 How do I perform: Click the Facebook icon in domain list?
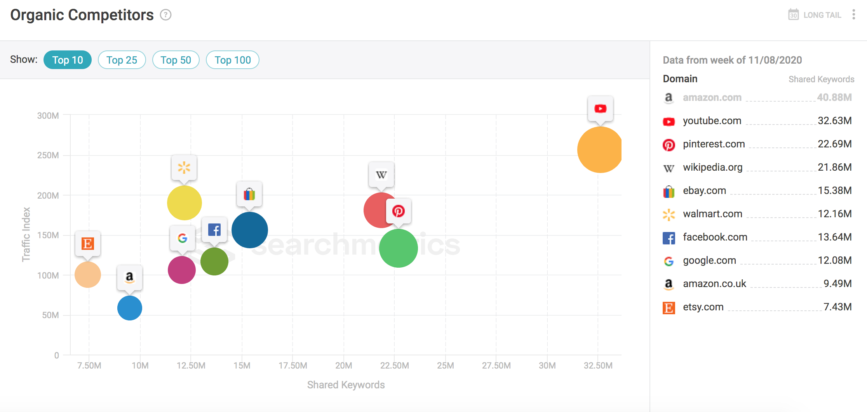pos(669,238)
